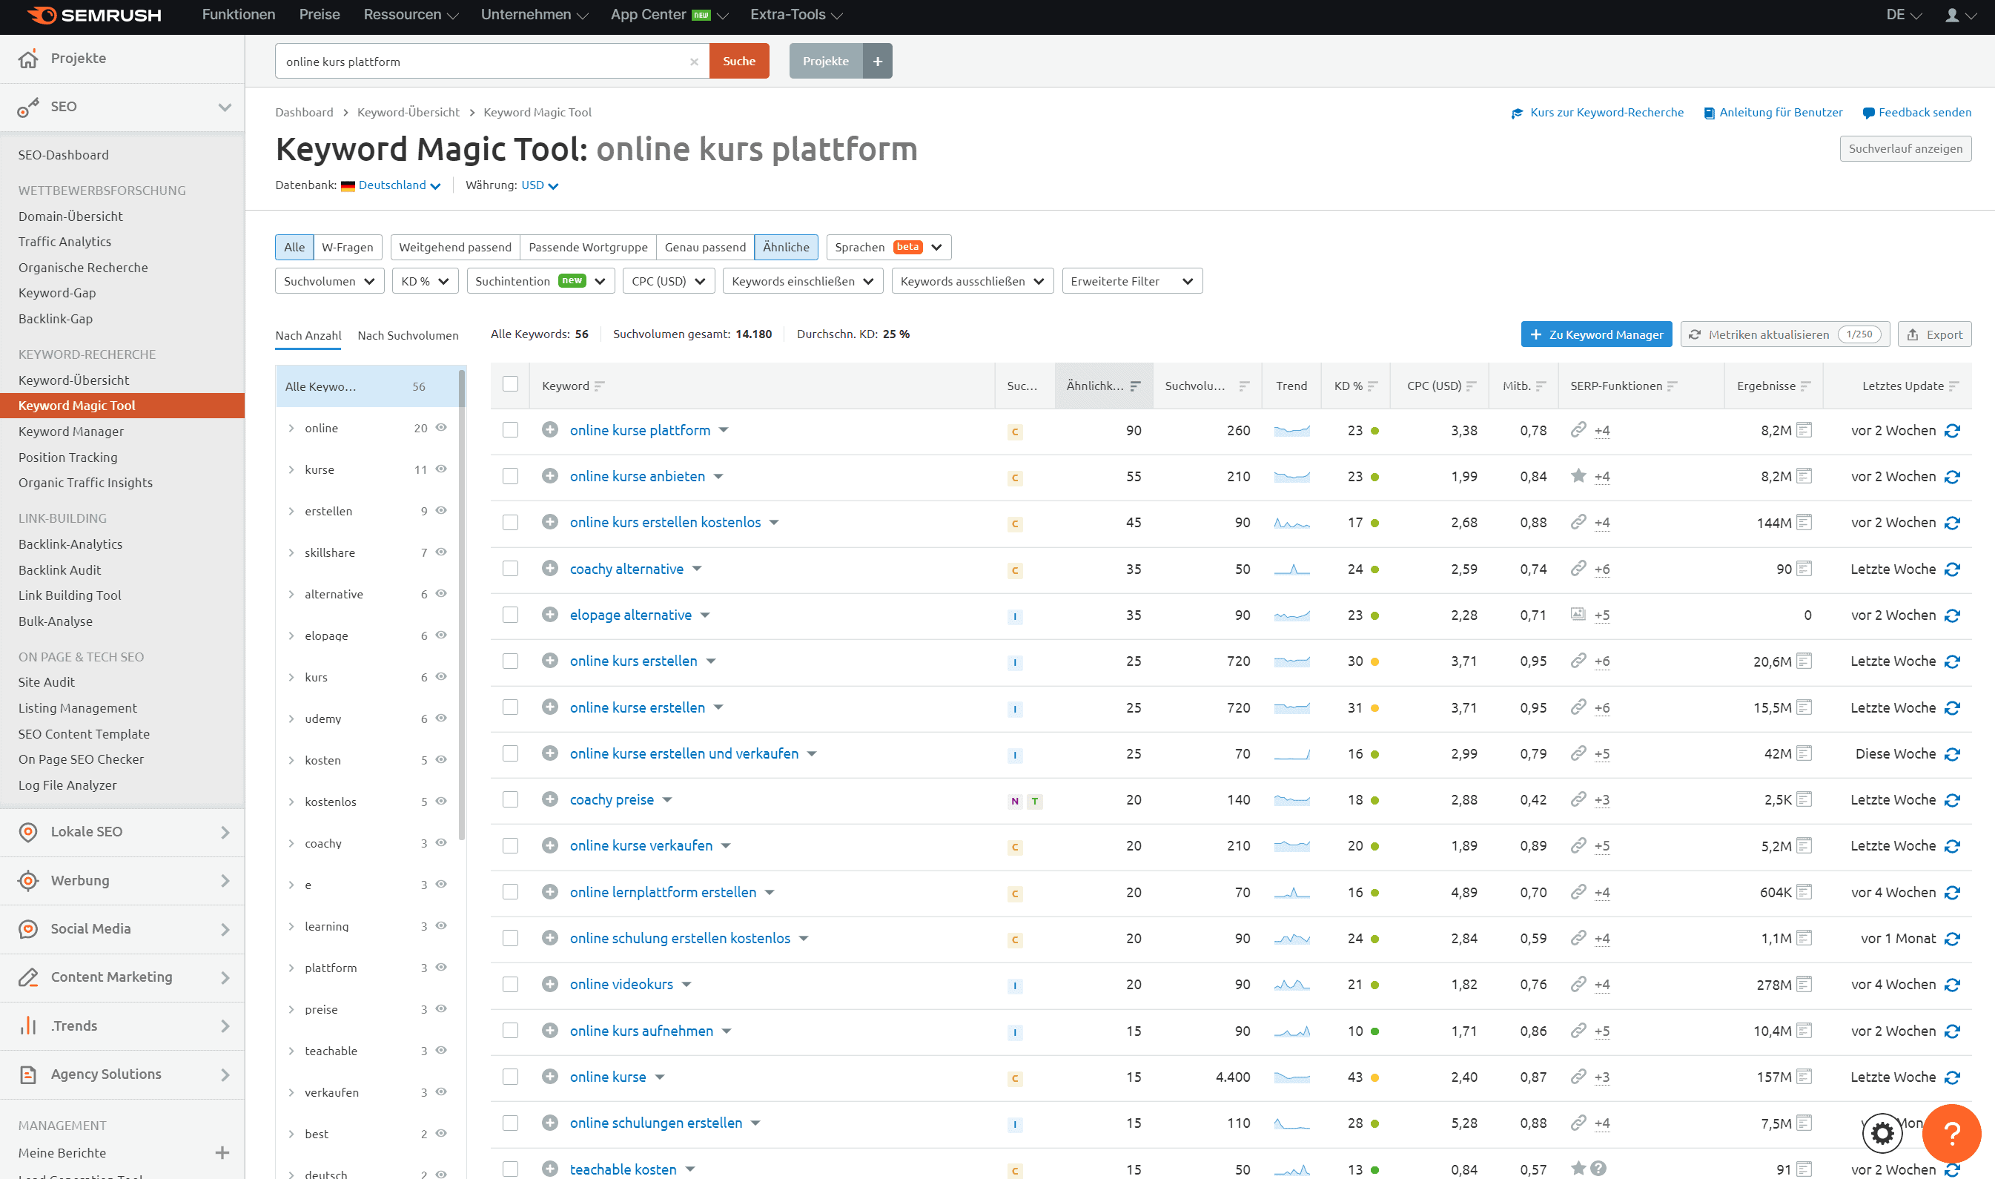The image size is (1995, 1179).
Task: Toggle eye icon for 'online' keyword group
Action: point(441,427)
